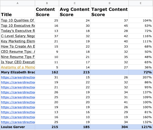This screenshot has width=153, height=130.
Task: Select Target Content Score 40 cell
Action: pos(109,41)
